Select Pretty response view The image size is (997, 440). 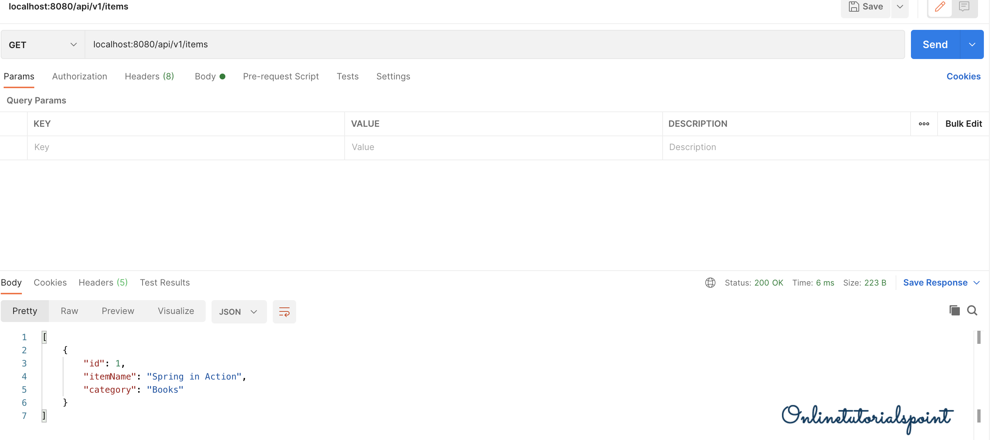[25, 311]
